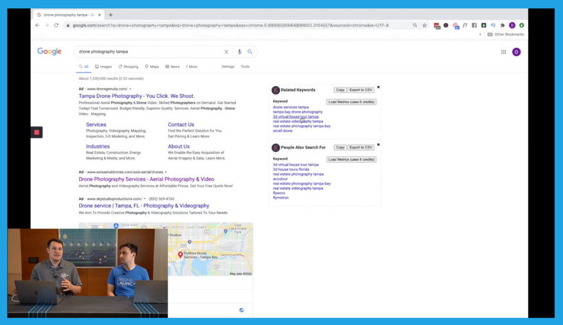Screen dimensions: 563x325
Task: Load Metrics using 6 credits
Action: [351, 102]
